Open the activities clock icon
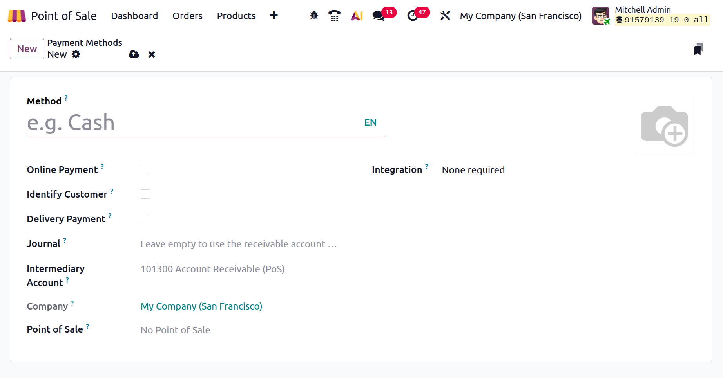The height and width of the screenshot is (378, 723). click(x=413, y=16)
